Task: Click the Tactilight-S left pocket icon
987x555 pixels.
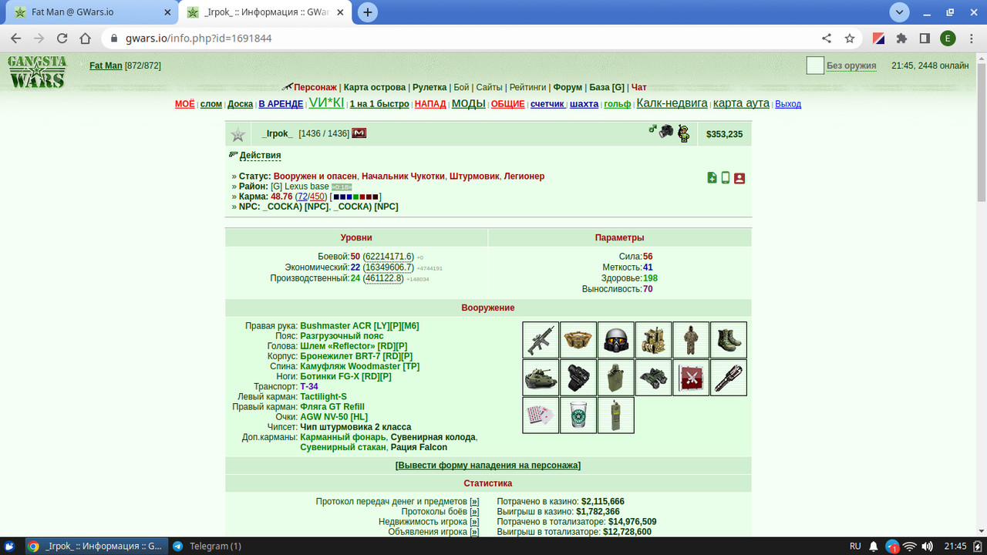Action: [x=578, y=378]
